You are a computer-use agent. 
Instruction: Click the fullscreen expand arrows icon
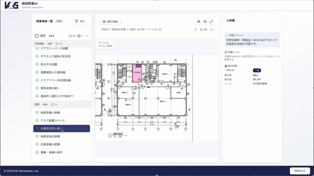212,21
